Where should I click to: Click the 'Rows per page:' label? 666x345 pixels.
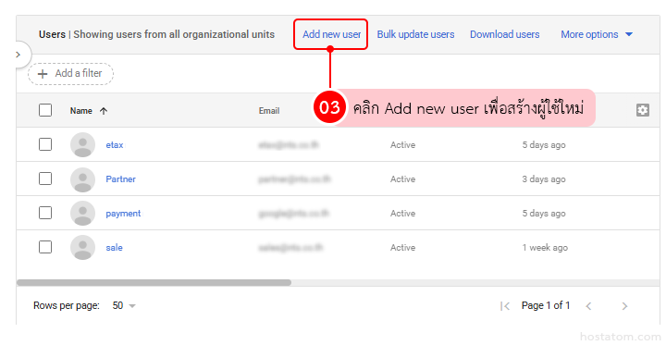[x=67, y=305]
